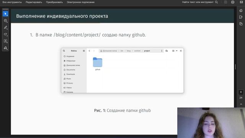
Task: Select the arrow selection tool
Action: [5, 14]
